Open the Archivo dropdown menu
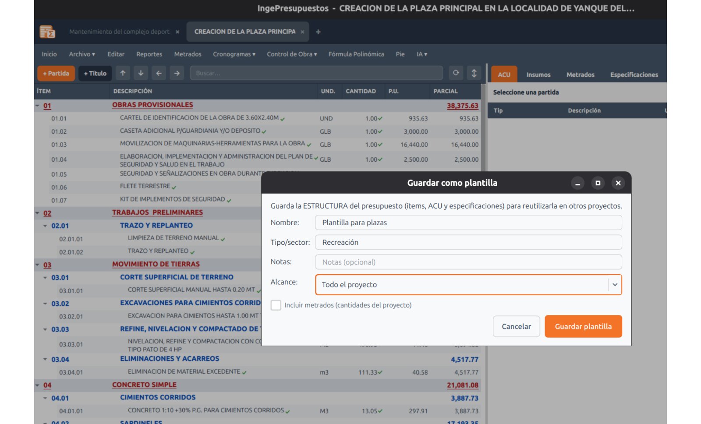Viewport: 701px width, 424px height. click(82, 54)
